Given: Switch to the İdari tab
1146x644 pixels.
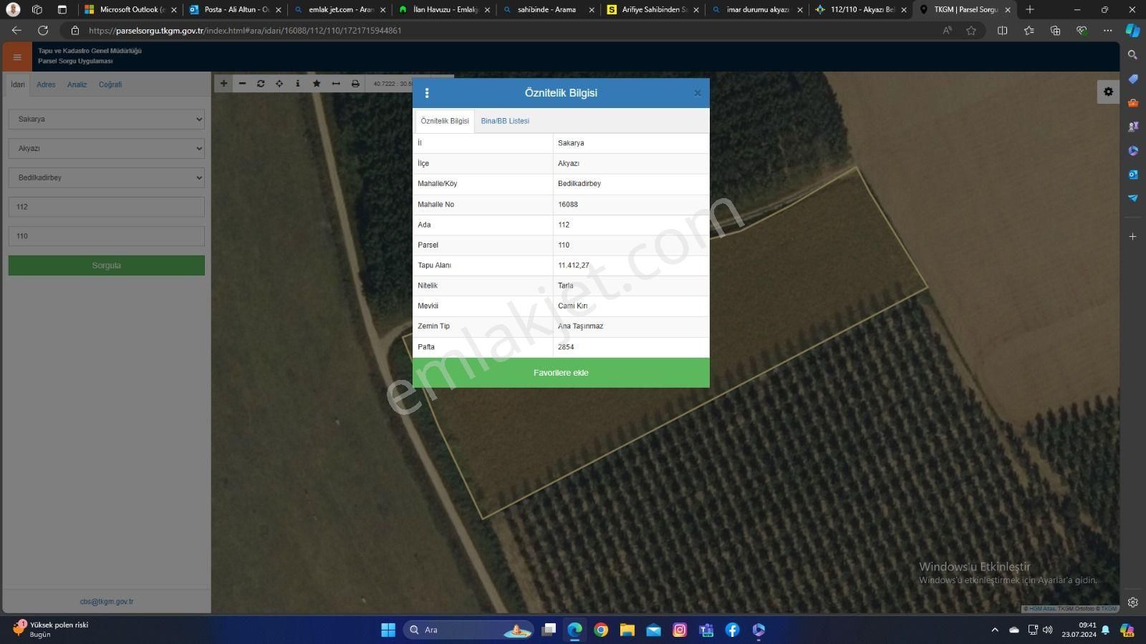Looking at the screenshot, I should 18,84.
